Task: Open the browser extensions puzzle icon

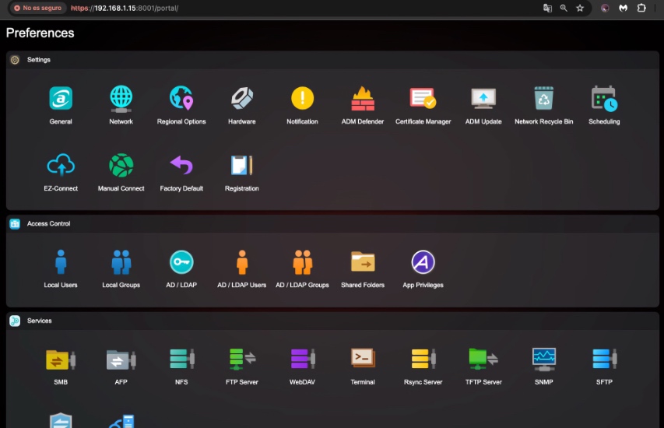Action: pos(641,8)
